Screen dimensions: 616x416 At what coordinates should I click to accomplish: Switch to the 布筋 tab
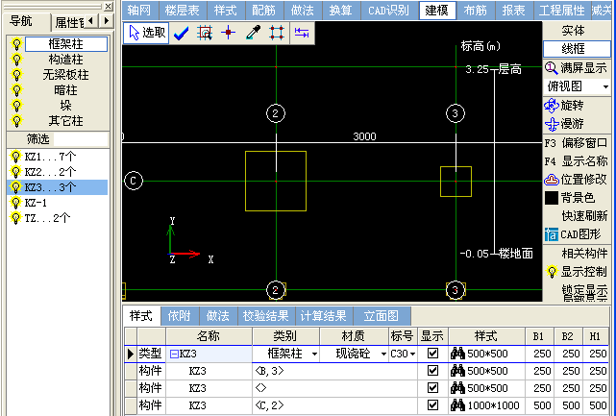(475, 11)
